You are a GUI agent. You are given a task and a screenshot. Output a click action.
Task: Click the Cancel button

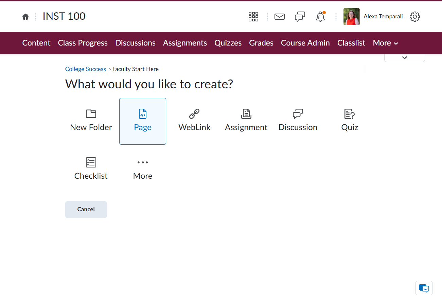pyautogui.click(x=86, y=209)
